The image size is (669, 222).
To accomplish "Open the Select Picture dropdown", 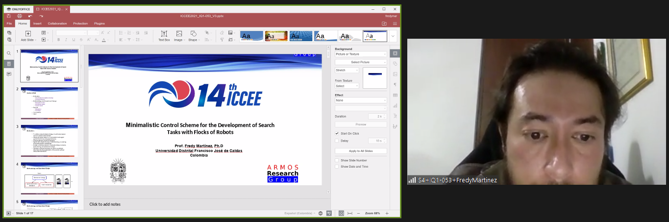I will point(361,62).
